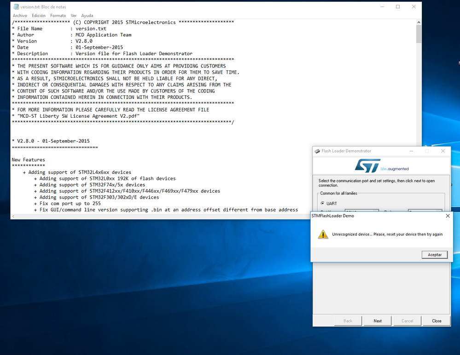Close the Notepad version.txt window
Screen dimensions: 460x355
(x=413, y=7)
